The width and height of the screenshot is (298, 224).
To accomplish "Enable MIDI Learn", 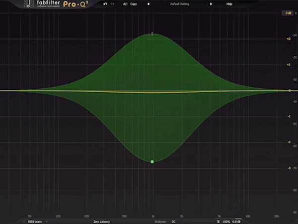I will click(x=35, y=222).
